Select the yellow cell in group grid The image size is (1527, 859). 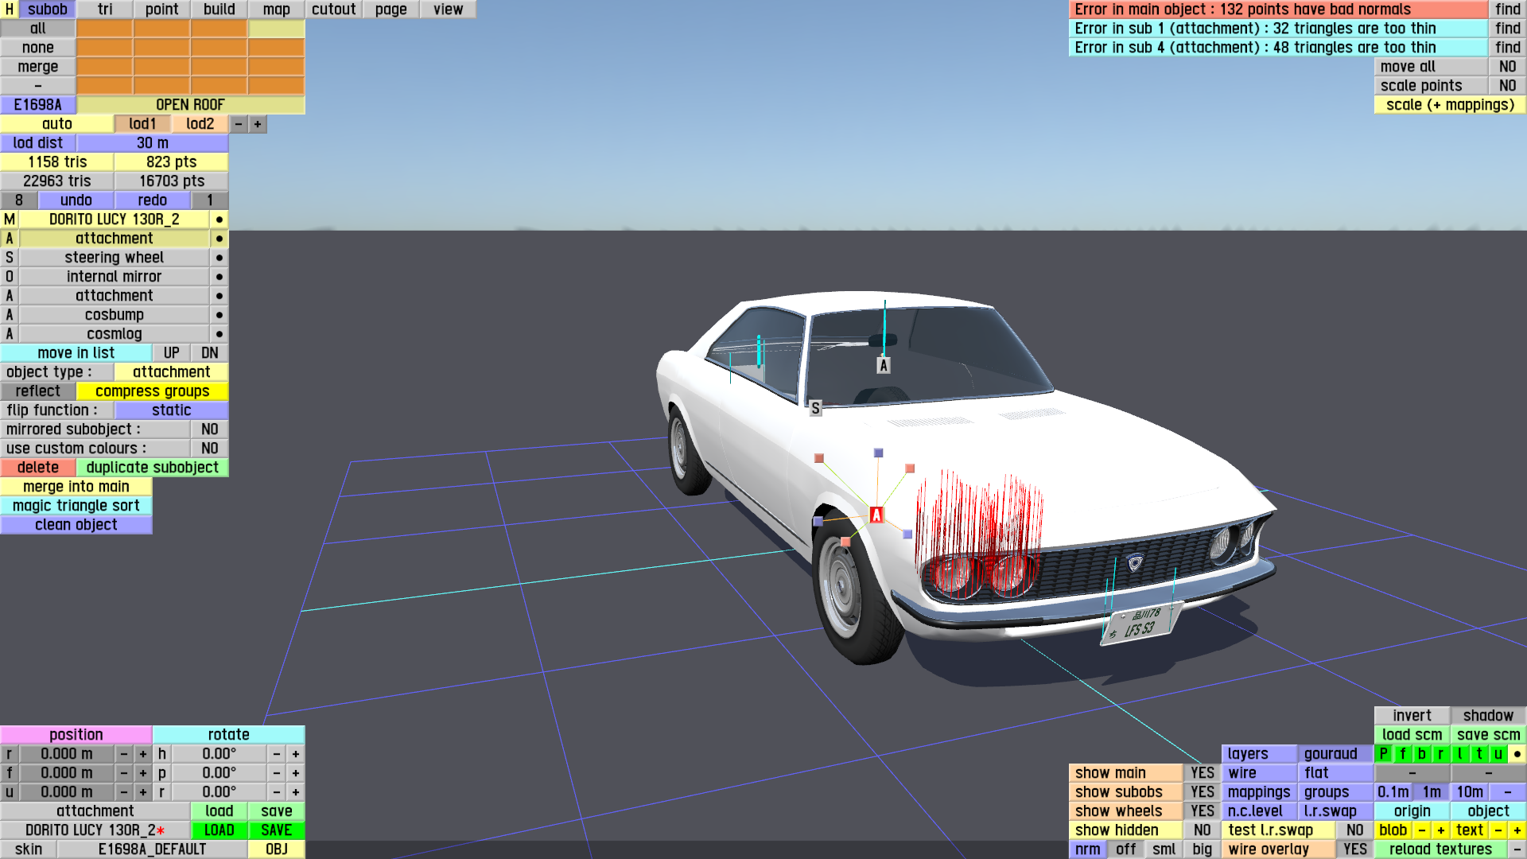point(276,29)
